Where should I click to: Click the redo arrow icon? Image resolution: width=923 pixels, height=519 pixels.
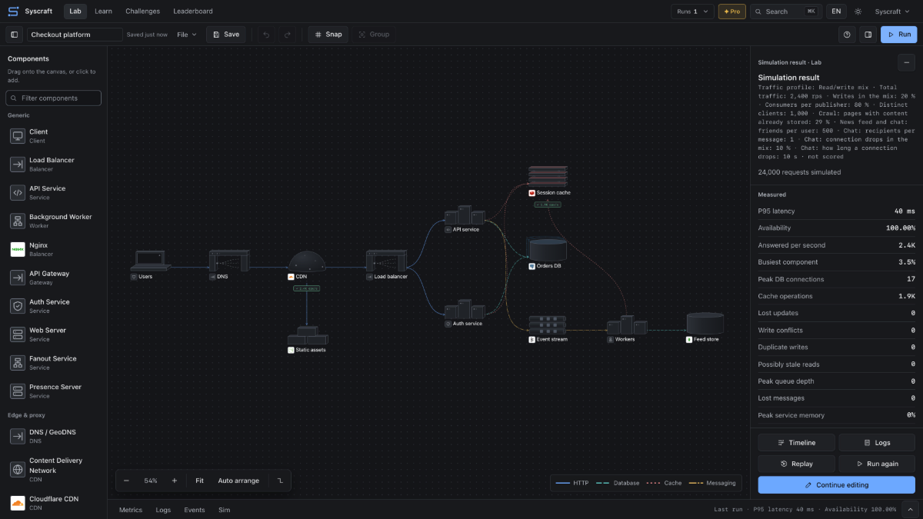[287, 35]
